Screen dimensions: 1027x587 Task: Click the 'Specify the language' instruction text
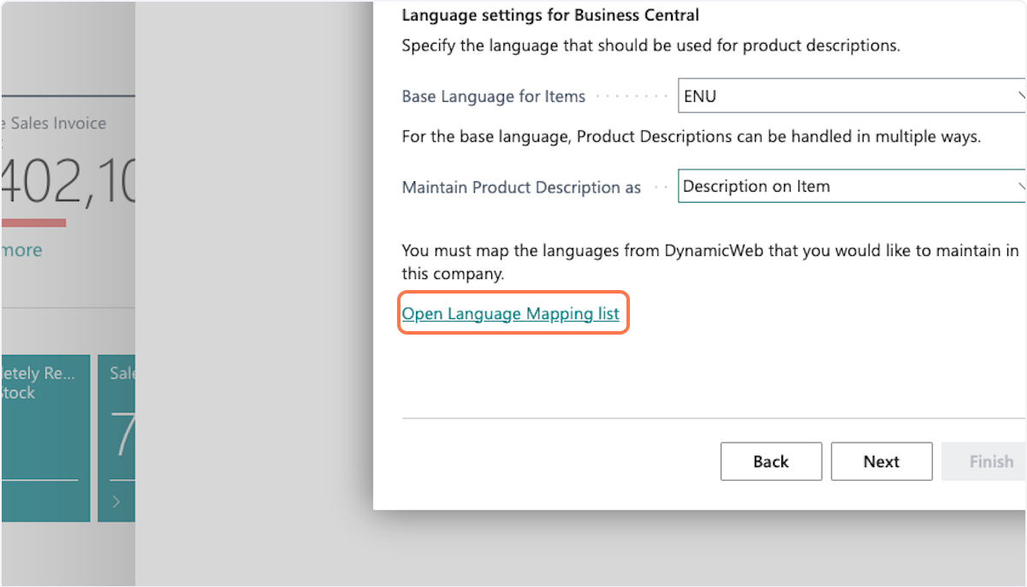pos(650,45)
